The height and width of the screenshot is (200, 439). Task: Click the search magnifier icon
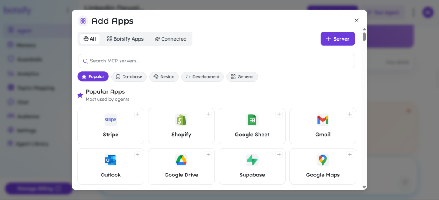pyautogui.click(x=85, y=61)
